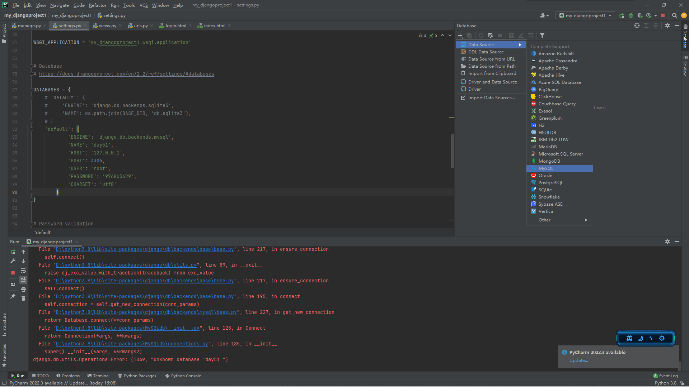Toggle the SciView side stripe button
The image size is (689, 387).
[x=685, y=65]
